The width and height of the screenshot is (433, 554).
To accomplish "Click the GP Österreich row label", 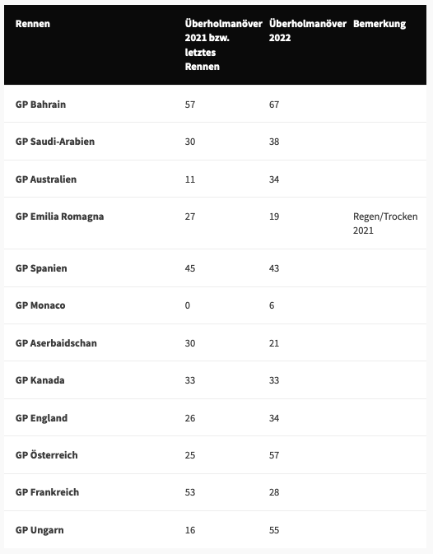I will [x=47, y=455].
